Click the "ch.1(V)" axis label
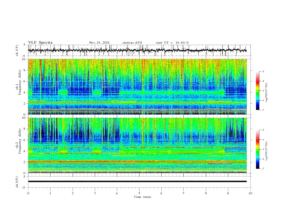282x217 pixels. click(17, 50)
